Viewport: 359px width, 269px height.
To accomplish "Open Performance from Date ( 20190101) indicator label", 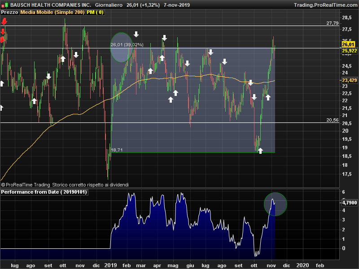I will point(44,192).
